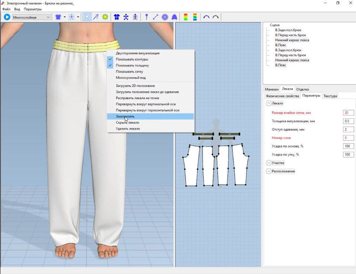Viewport: 356px width, 274px height.
Task: Open the Многослойная mode dropdown
Action: point(31,17)
